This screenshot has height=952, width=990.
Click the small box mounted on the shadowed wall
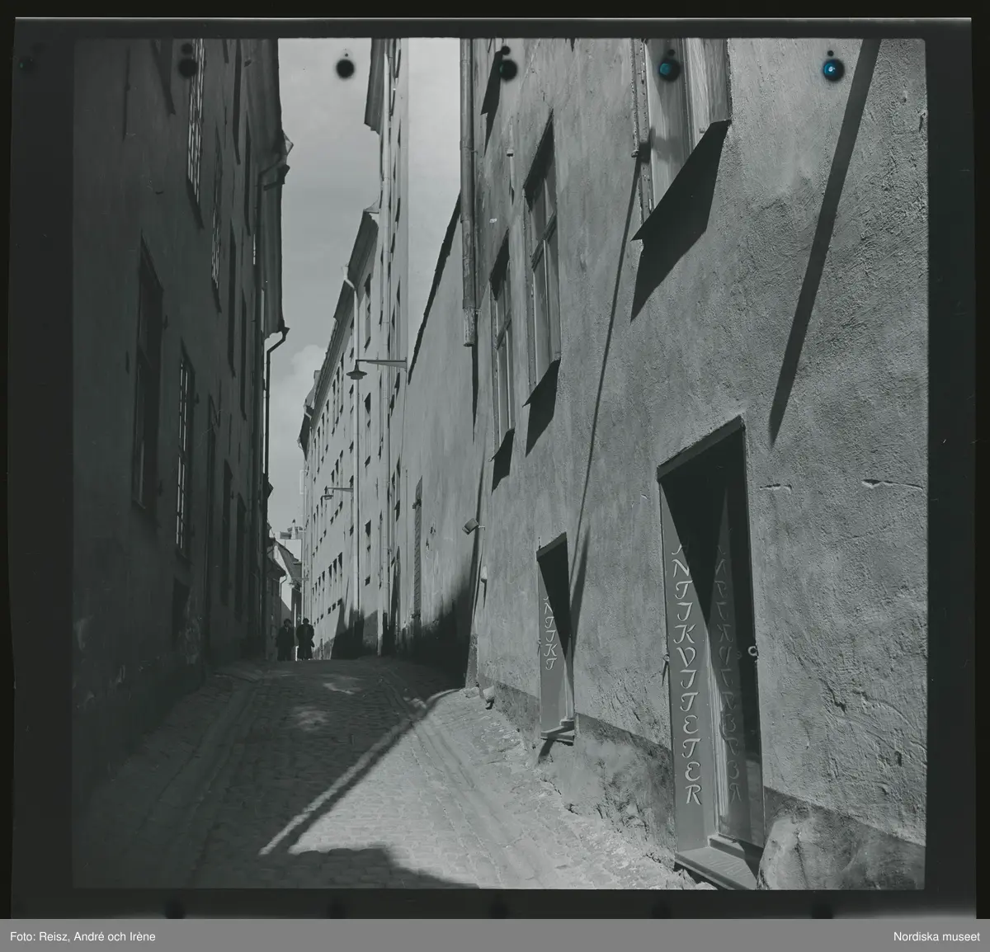pos(469,525)
